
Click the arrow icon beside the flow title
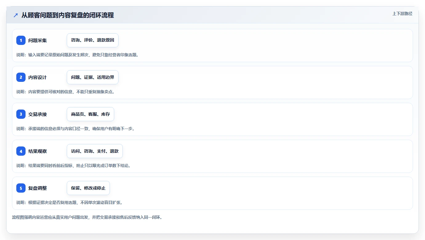(x=16, y=15)
